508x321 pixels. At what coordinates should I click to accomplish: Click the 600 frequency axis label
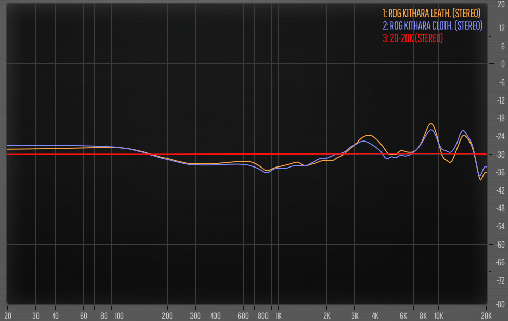click(243, 316)
